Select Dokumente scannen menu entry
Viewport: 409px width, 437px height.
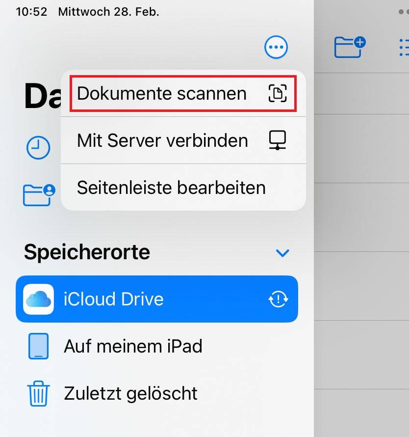(x=183, y=93)
